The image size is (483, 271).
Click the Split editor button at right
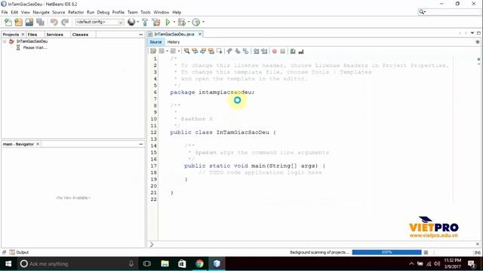[x=478, y=42]
